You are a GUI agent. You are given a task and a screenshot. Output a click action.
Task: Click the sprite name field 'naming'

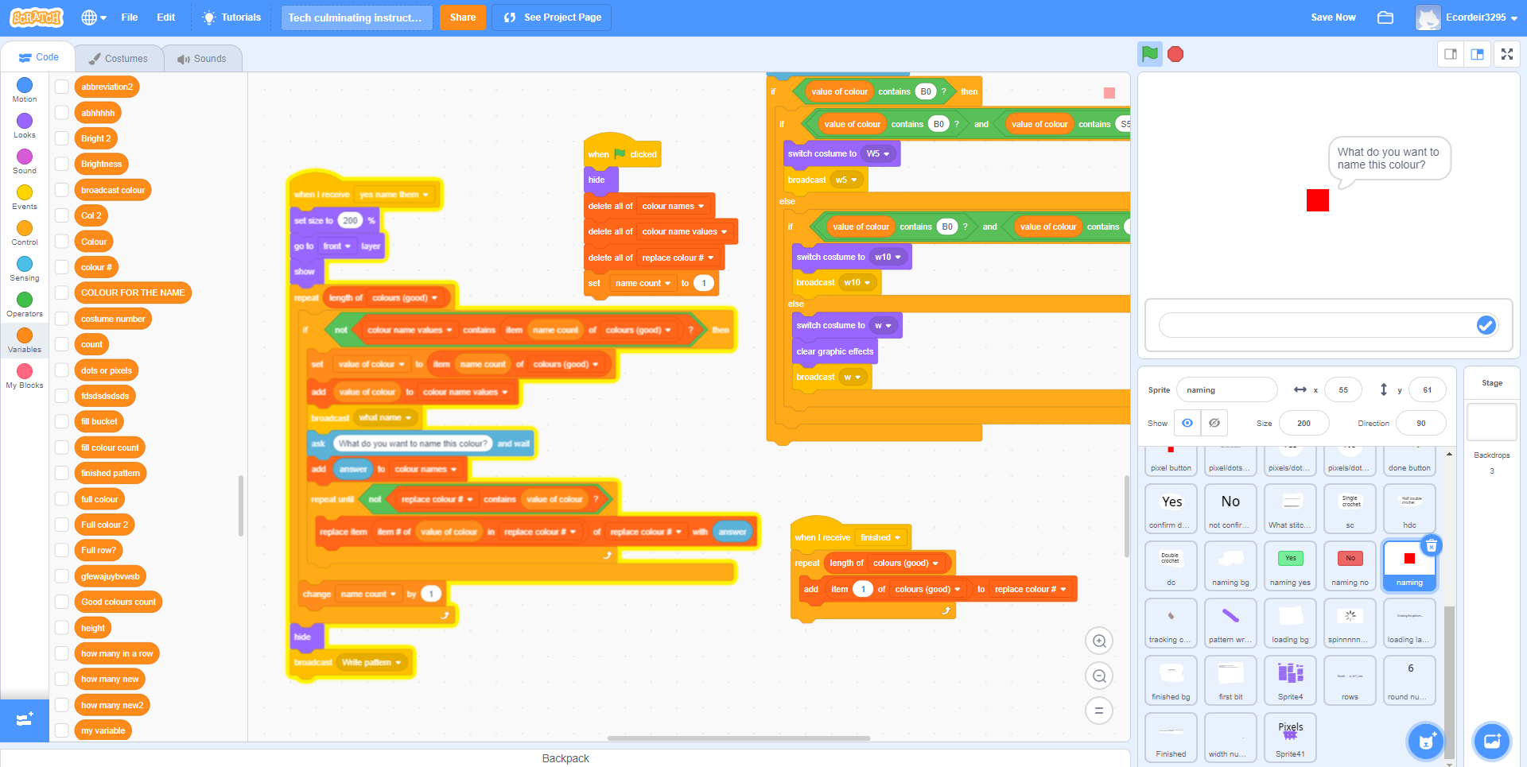[x=1226, y=390]
